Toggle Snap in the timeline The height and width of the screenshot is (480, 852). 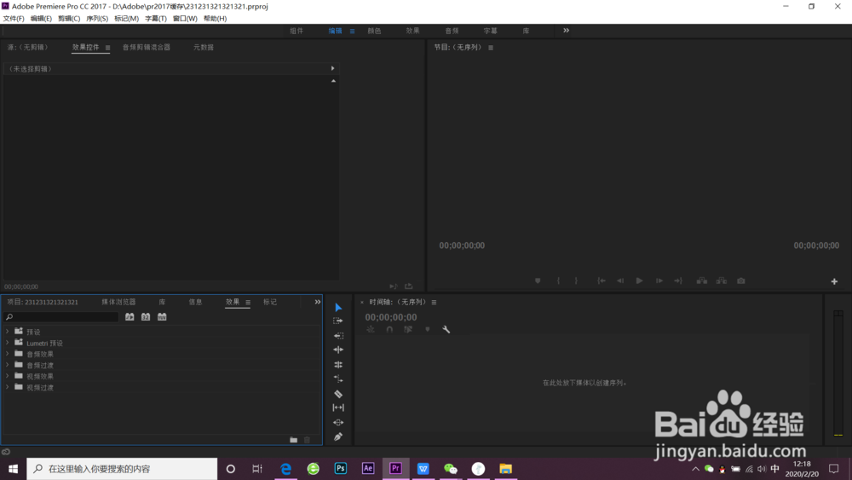(x=389, y=329)
